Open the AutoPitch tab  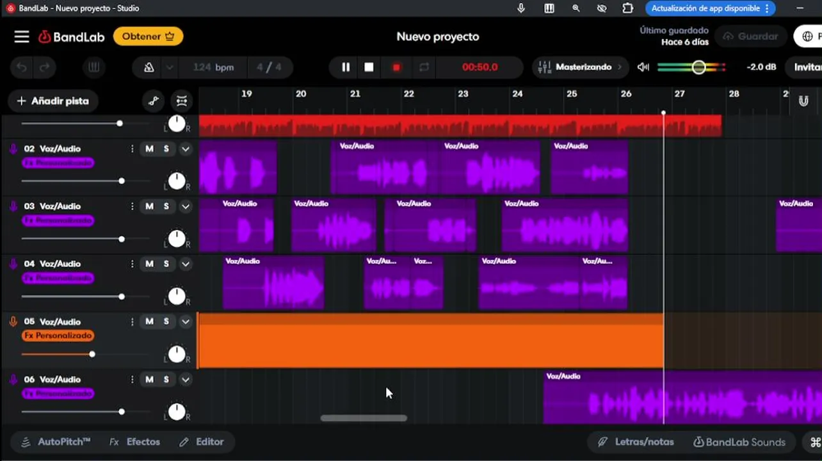point(56,442)
